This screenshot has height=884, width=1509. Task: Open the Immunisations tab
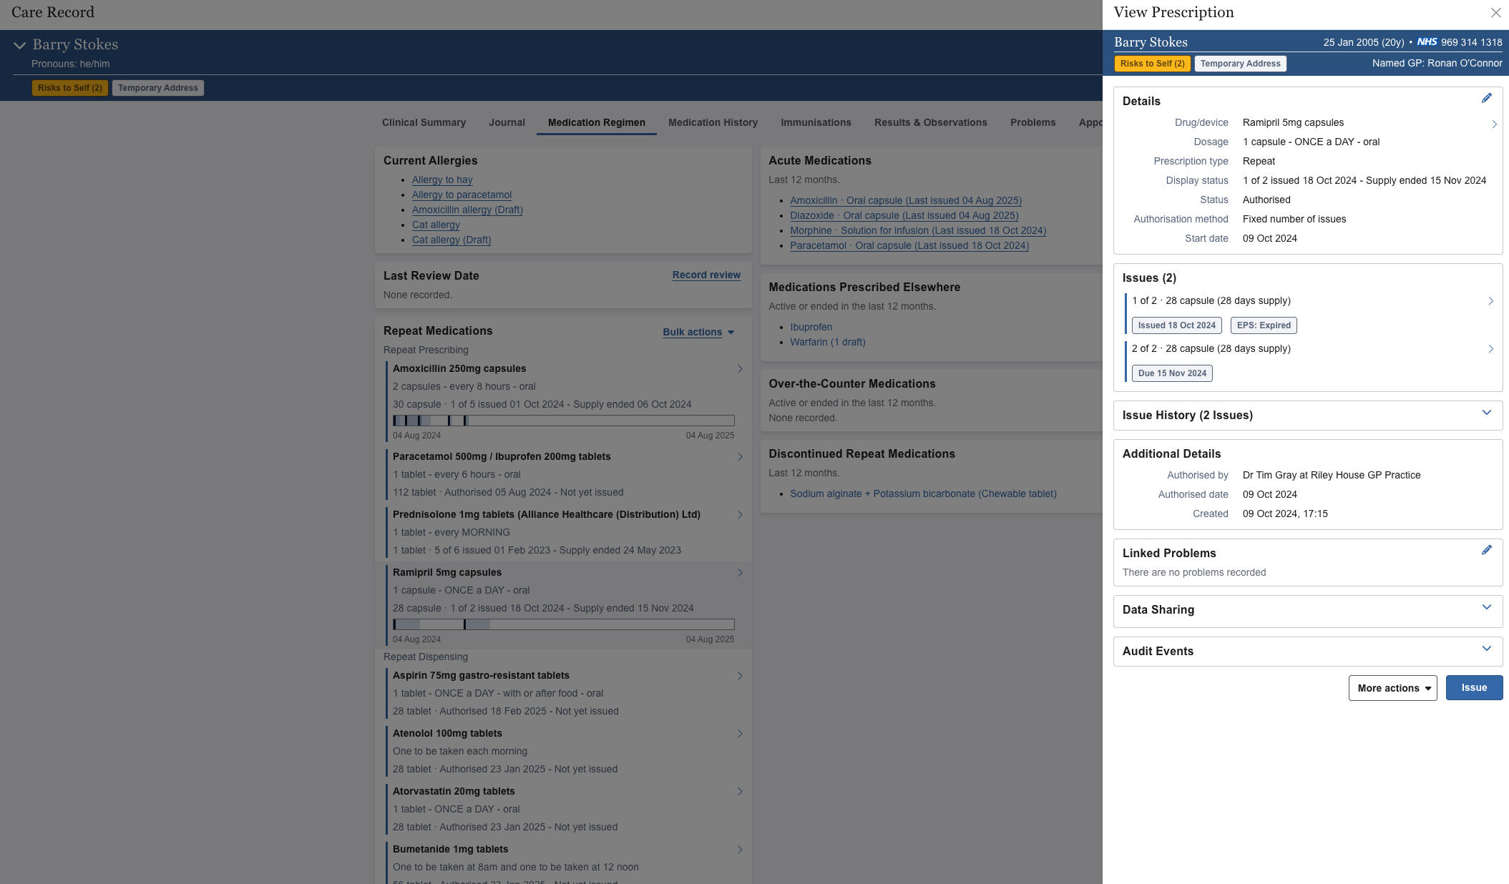pos(815,122)
